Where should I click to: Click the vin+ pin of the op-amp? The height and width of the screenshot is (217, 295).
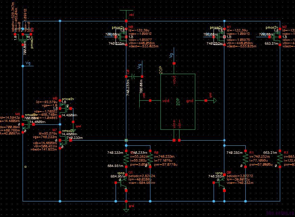pos(174,140)
